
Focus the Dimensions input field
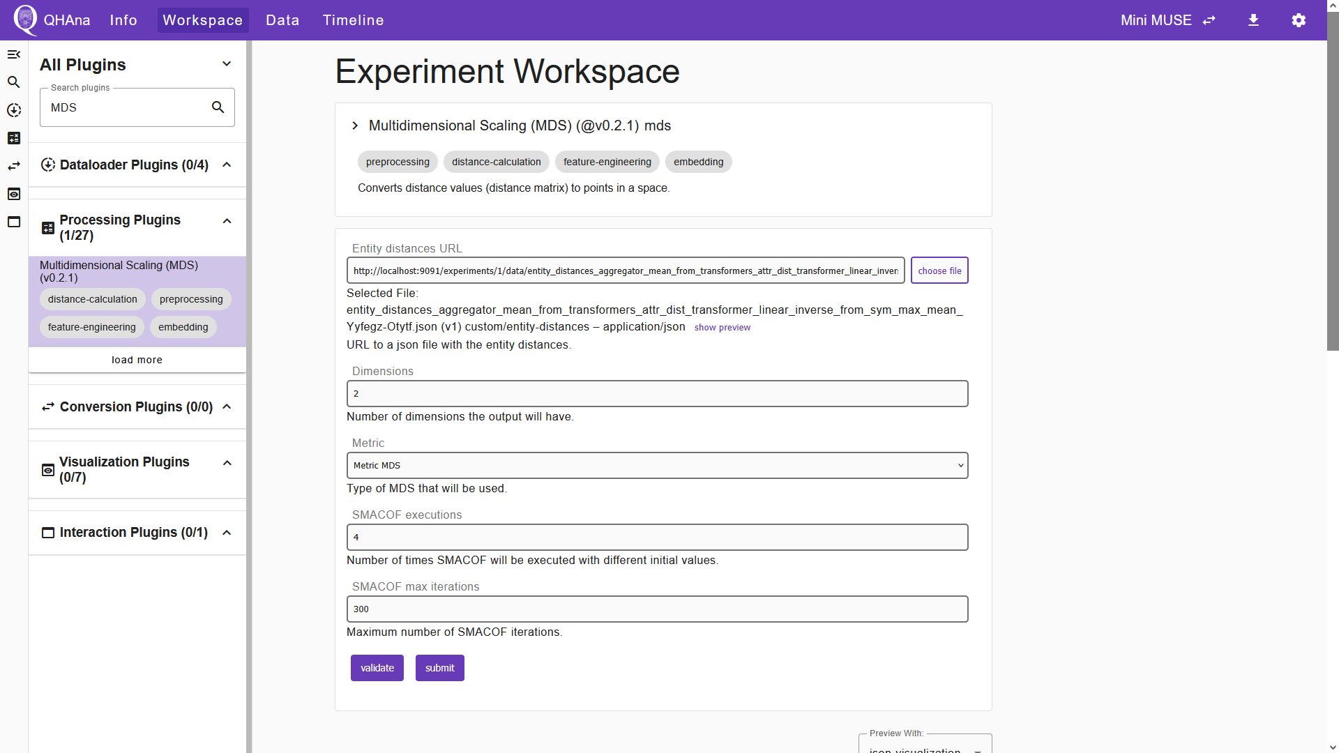[x=657, y=393]
